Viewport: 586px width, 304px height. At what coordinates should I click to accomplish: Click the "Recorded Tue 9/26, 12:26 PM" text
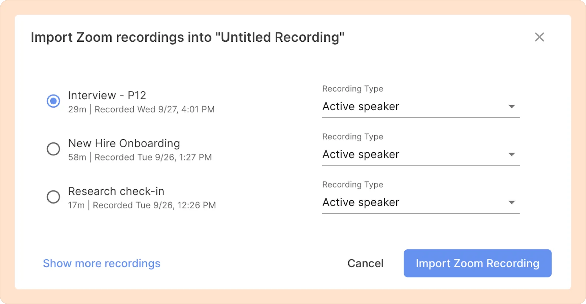coord(154,205)
